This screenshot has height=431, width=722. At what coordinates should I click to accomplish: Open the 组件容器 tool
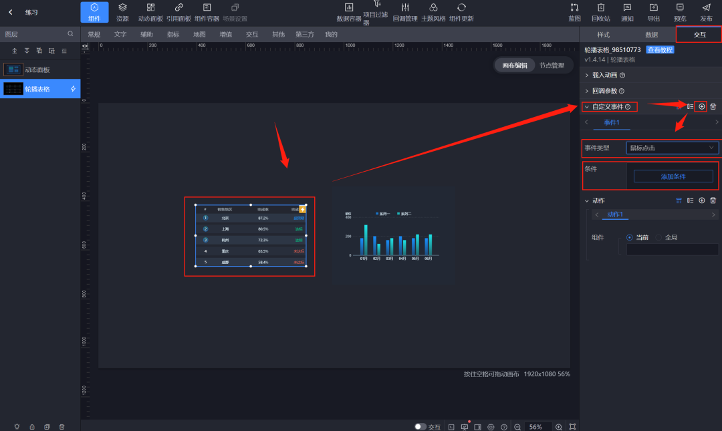tap(207, 13)
